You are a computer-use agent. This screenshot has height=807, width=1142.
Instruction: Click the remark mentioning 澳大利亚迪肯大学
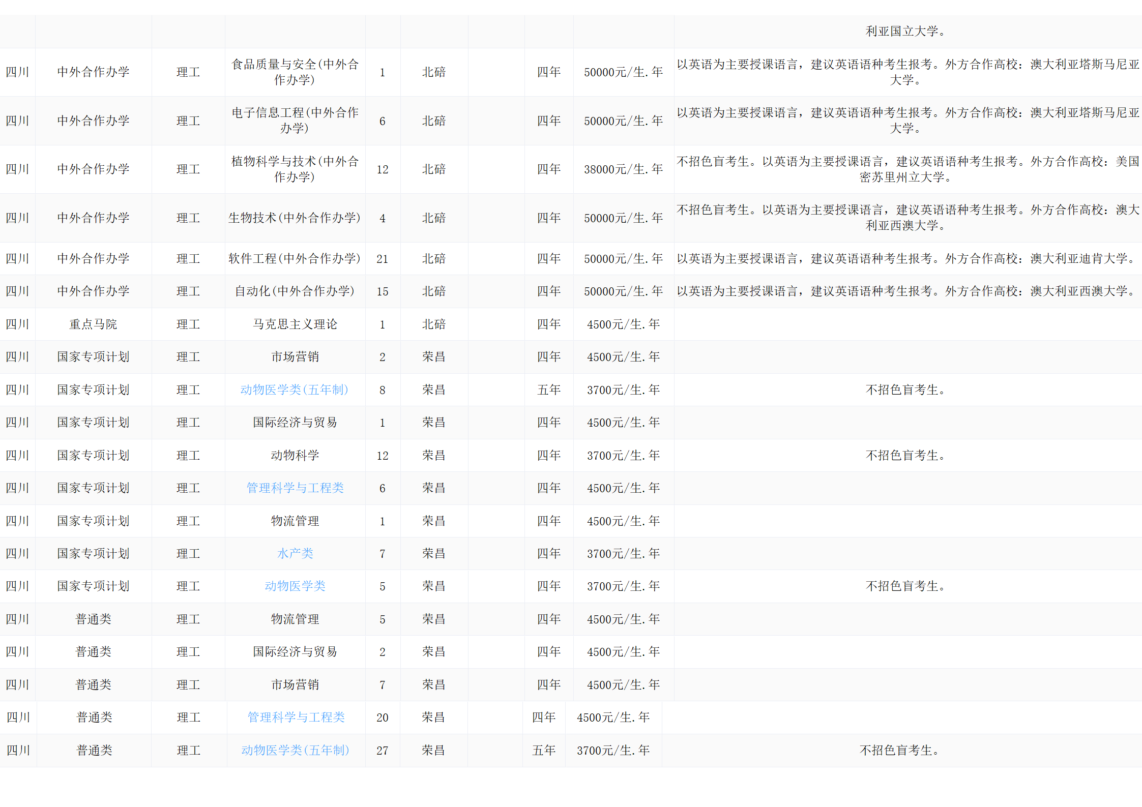pos(907,258)
